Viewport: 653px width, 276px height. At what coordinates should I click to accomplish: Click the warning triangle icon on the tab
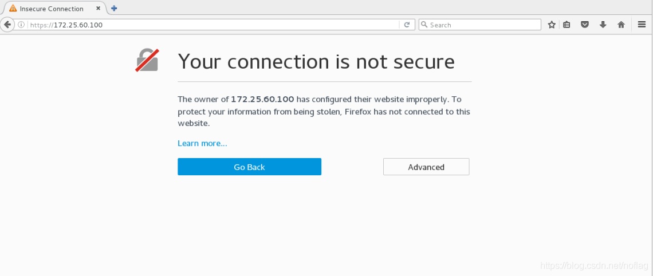click(13, 9)
